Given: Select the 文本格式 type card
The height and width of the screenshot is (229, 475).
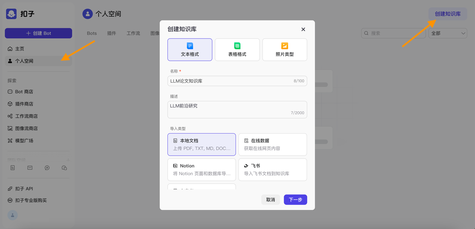Looking at the screenshot, I should click(190, 49).
